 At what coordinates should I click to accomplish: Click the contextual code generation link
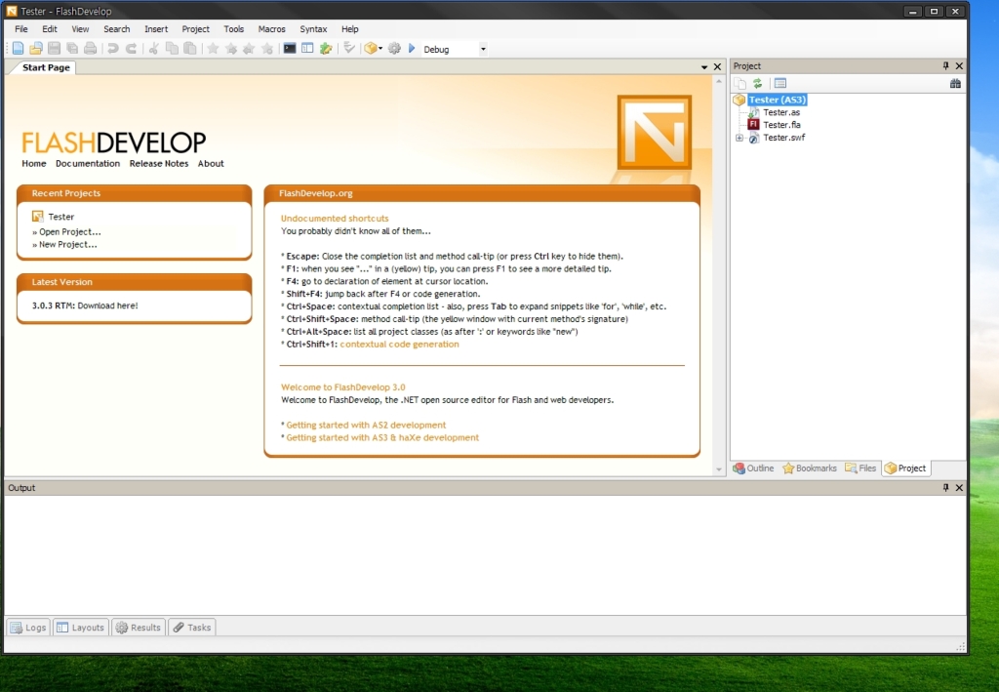(x=399, y=345)
